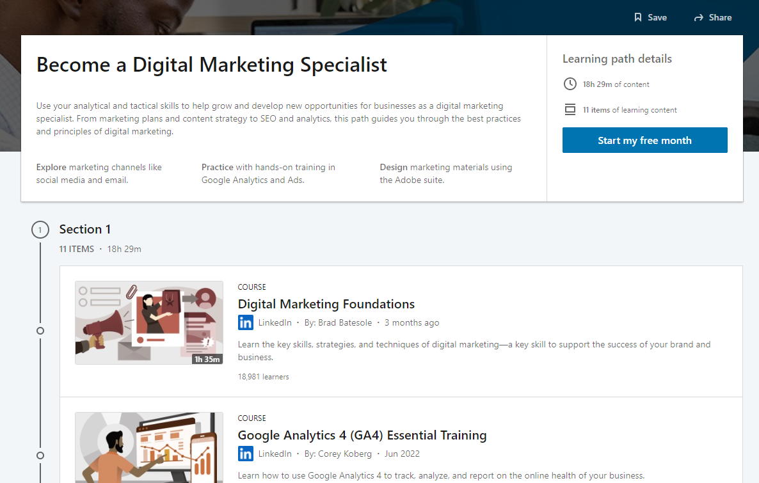Click LinkedIn logo under Digital Marketing Foundations
Viewport: 759px width, 483px height.
tap(245, 322)
